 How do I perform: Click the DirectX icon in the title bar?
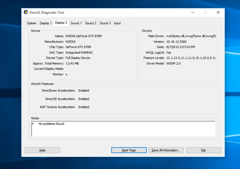pyautogui.click(x=26, y=12)
